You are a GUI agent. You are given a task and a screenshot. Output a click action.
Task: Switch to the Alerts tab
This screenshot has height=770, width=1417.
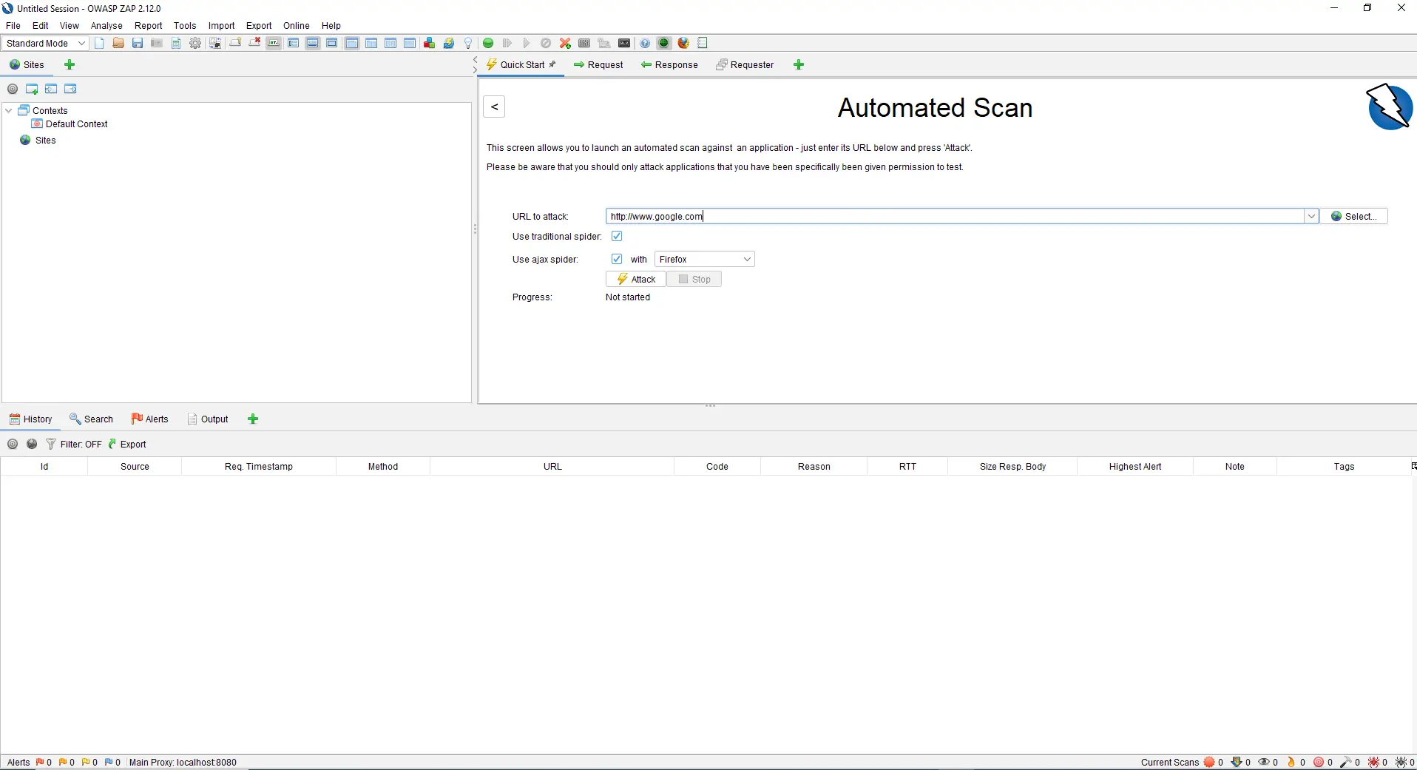tap(150, 419)
